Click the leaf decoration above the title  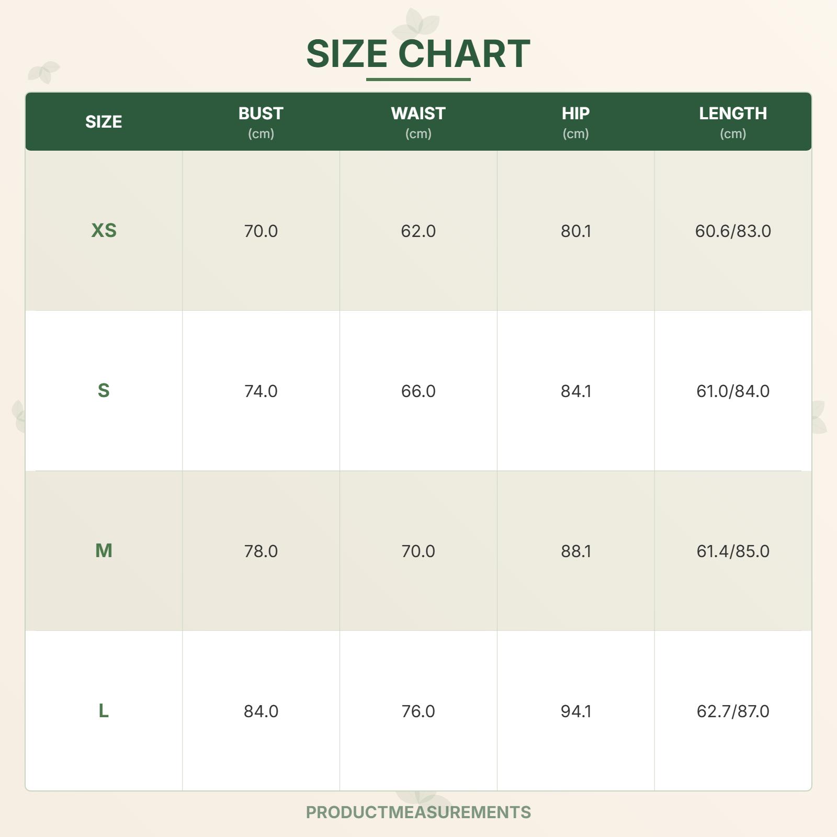[416, 24]
